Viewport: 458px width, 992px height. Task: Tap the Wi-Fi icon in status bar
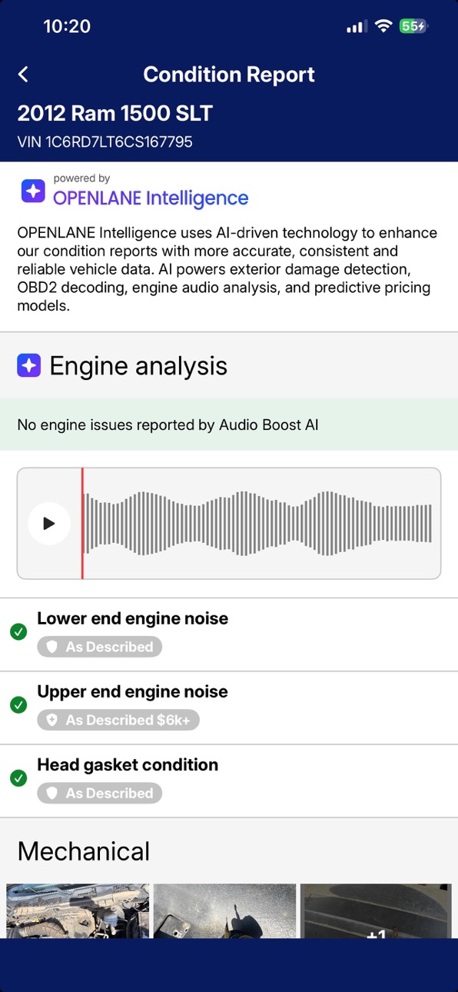pyautogui.click(x=383, y=26)
